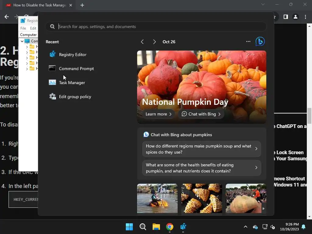
Task: Expand the first registry hive folder
Action: click(27, 47)
